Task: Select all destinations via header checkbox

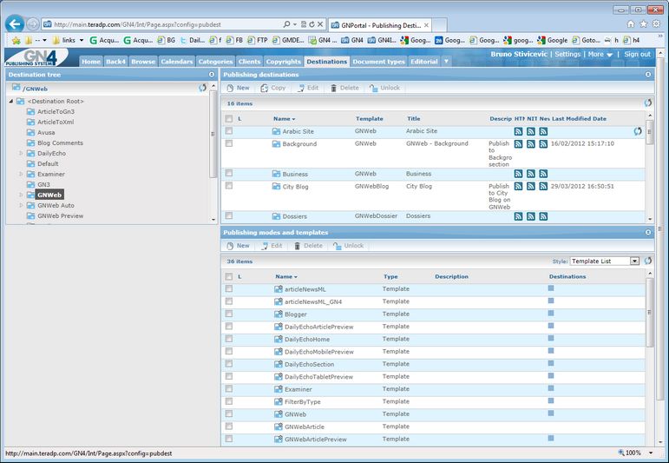Action: pos(229,119)
